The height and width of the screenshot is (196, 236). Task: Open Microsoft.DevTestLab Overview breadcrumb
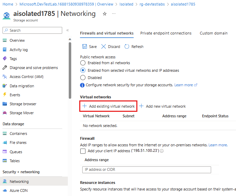[x=66, y=4]
